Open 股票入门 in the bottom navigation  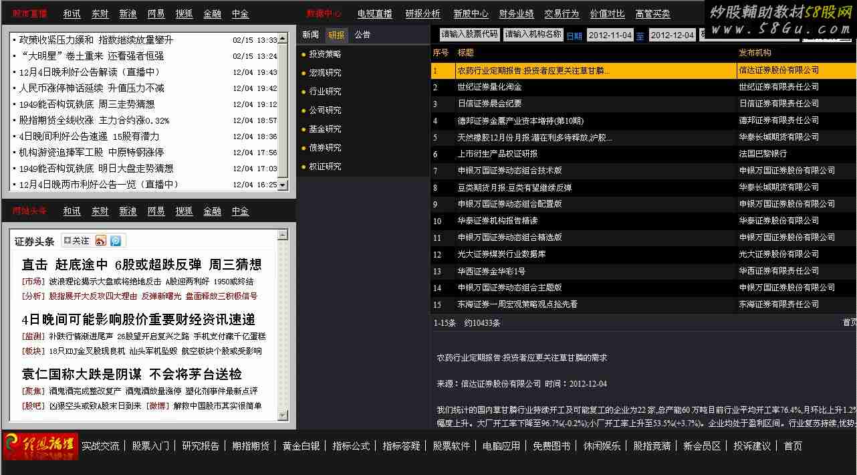150,446
